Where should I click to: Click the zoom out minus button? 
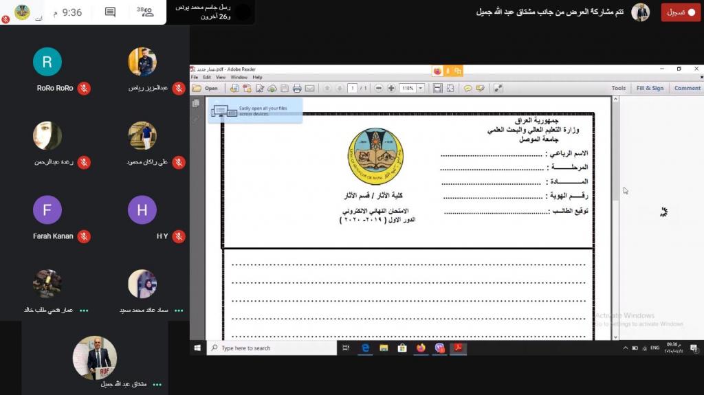[x=378, y=88]
